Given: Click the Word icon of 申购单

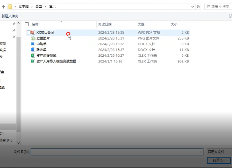Looking at the screenshot, I should coord(33,44).
